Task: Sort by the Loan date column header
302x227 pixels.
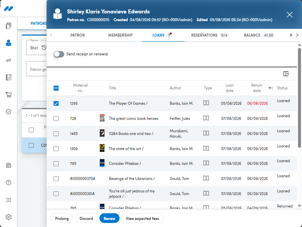Action: [x=229, y=88]
